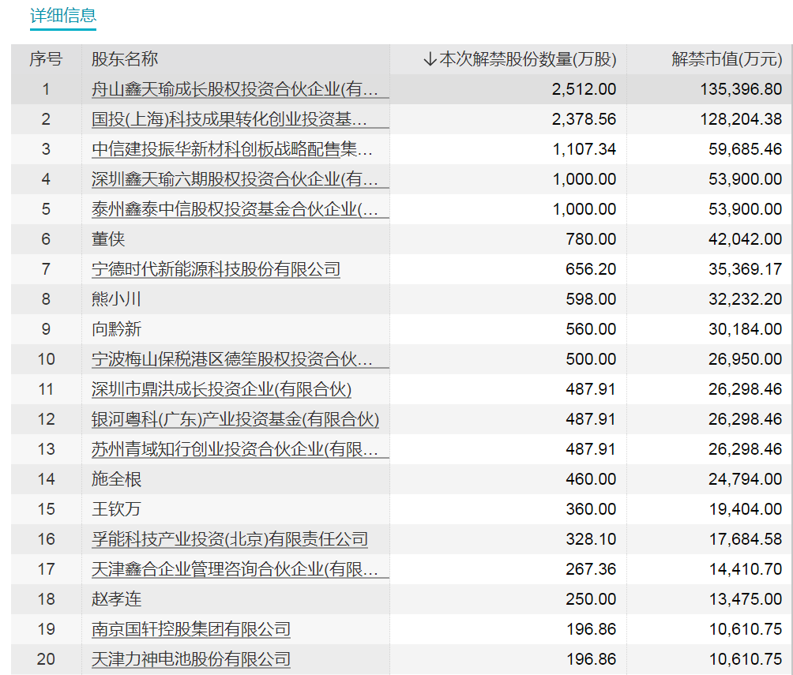
Task: Open the 详细信息 tab
Action: pyautogui.click(x=63, y=16)
